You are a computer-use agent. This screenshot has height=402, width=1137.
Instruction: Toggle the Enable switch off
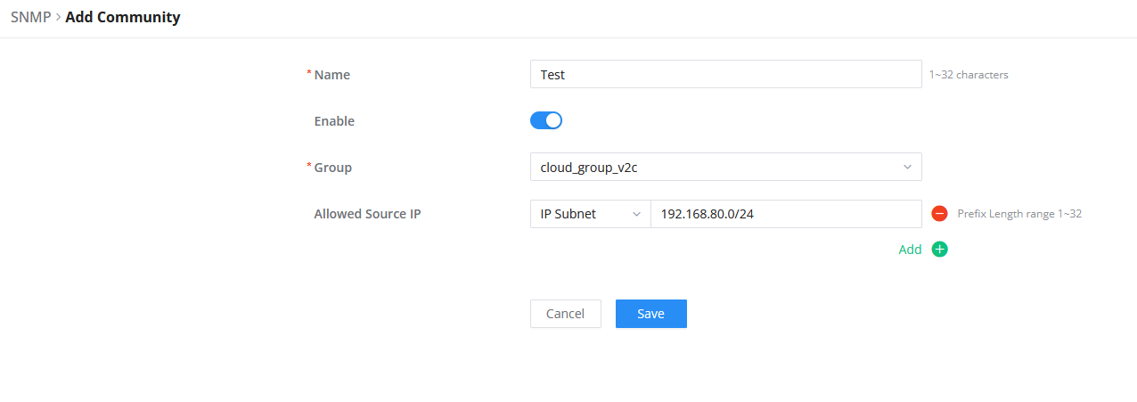546,120
